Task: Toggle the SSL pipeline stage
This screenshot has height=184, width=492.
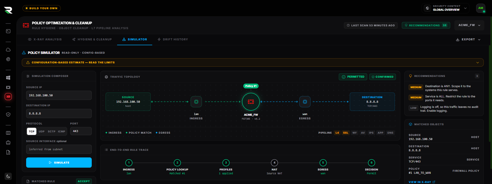Action: click(346, 133)
